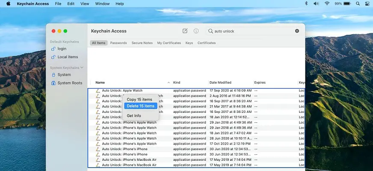Select System Roots keychain in sidebar
The height and width of the screenshot is (171, 373).
click(x=70, y=83)
